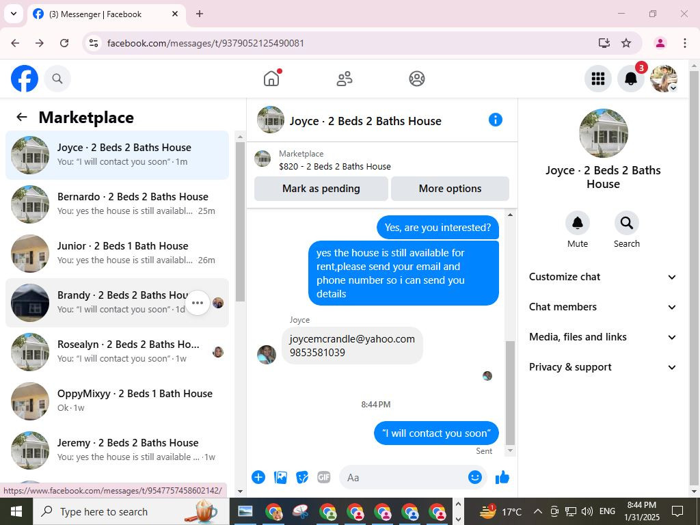Image resolution: width=700 pixels, height=525 pixels.
Task: Open Chrome install app icon in address bar
Action: coord(604,43)
